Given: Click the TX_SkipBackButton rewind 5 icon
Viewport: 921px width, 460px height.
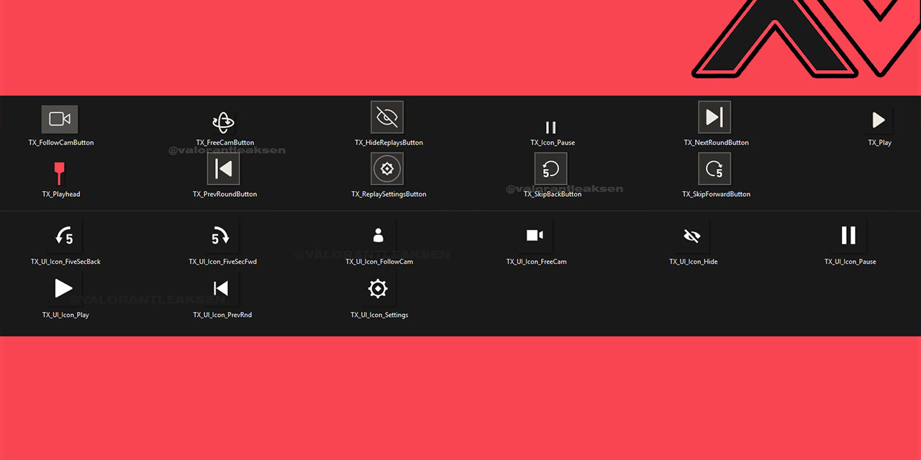Looking at the screenshot, I should (551, 169).
